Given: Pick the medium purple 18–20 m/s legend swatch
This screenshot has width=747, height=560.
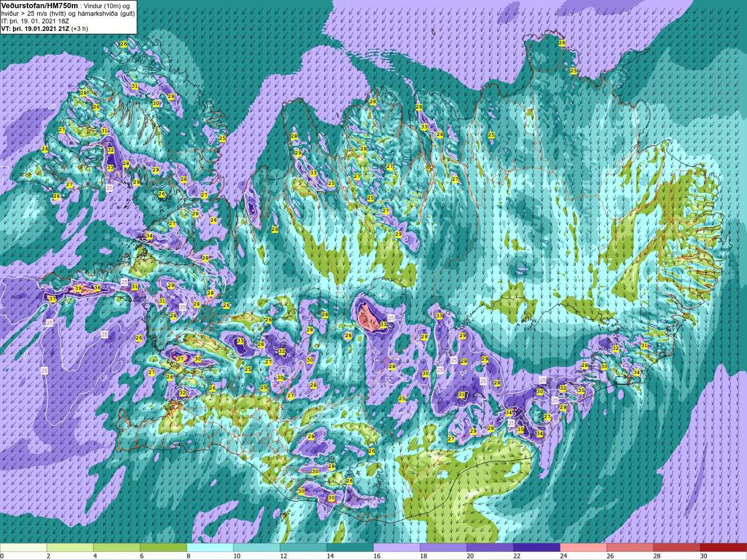Looking at the screenshot, I should pos(444,548).
